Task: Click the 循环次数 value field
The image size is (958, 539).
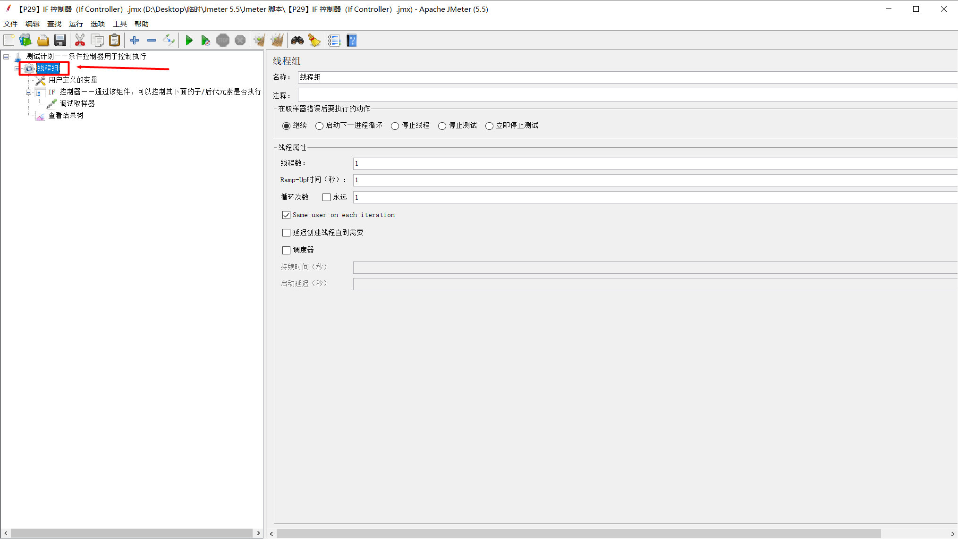Action: 655,197
